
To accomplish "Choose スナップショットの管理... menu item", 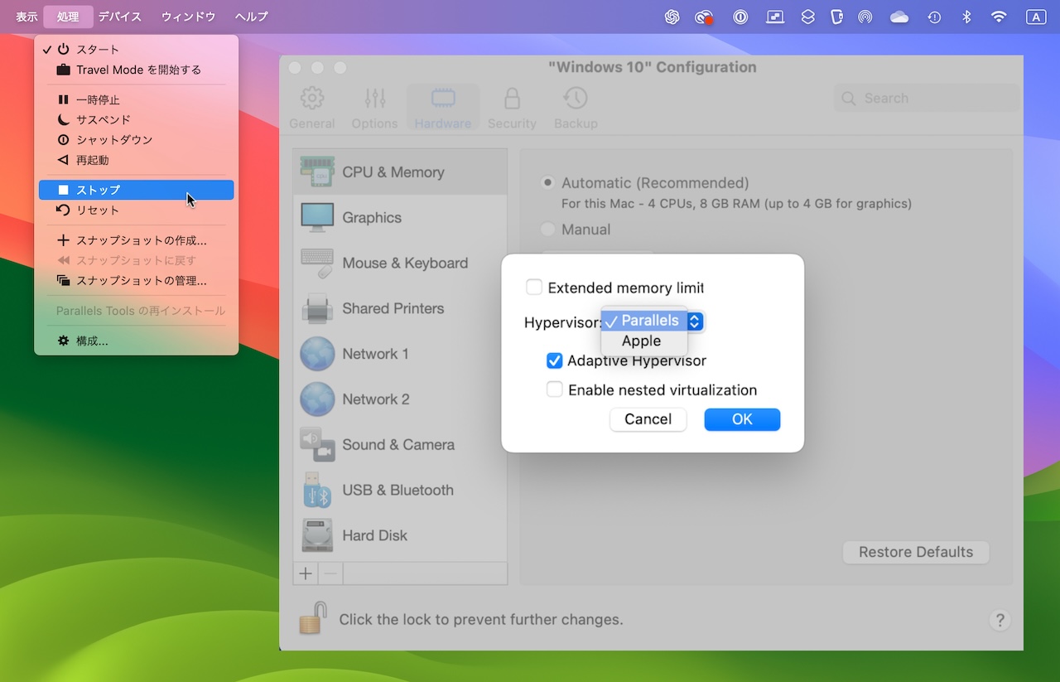I will coord(137,280).
